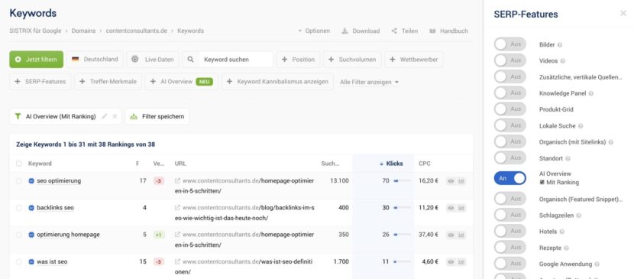Screen dimensions: 634x279
Task: Open the Deutschland country selector
Action: pos(95,60)
